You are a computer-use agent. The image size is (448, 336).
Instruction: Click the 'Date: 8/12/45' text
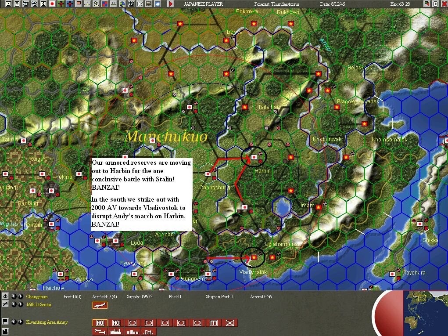pos(333,4)
